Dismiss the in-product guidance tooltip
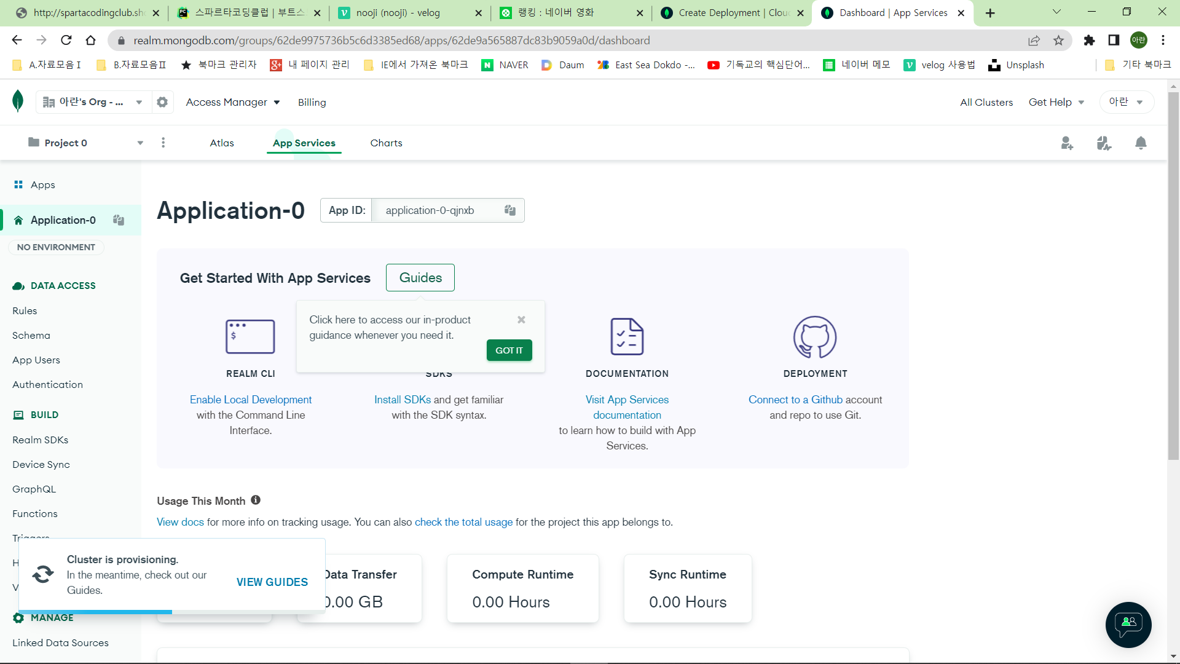This screenshot has width=1180, height=664. coord(521,320)
